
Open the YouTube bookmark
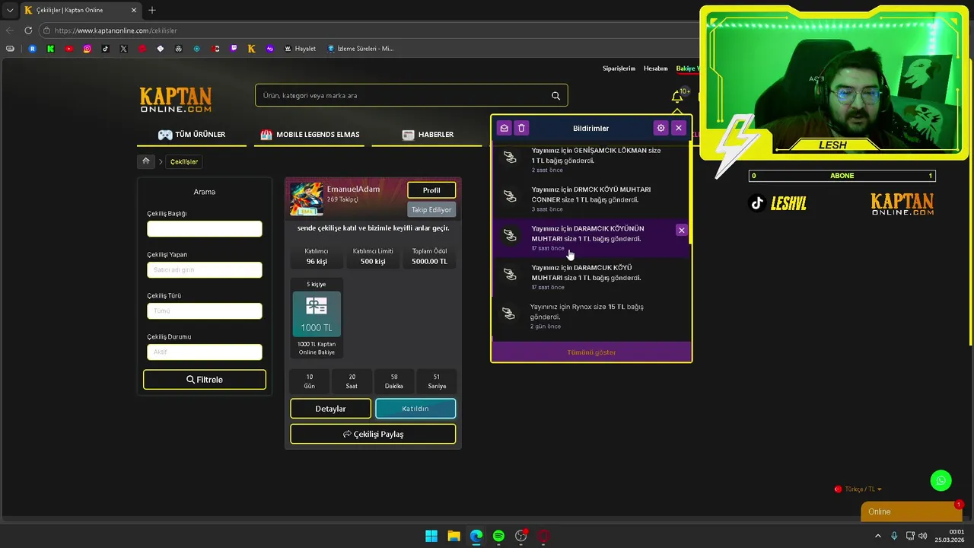tap(68, 49)
